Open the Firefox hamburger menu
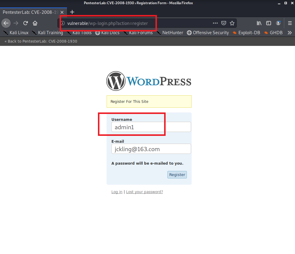 (290, 23)
